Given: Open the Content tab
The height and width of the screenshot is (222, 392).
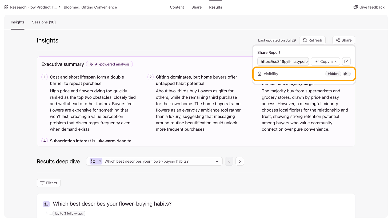Looking at the screenshot, I should click(x=177, y=7).
